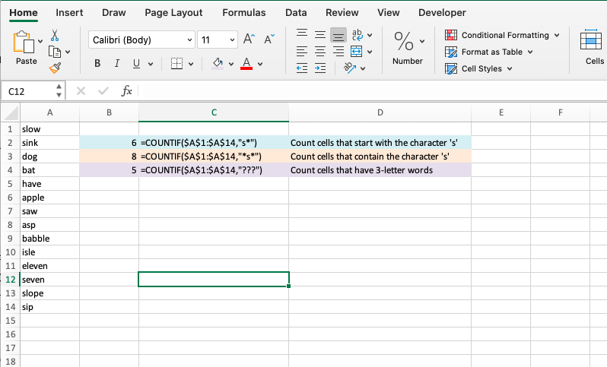Switch to the Draw tab

click(114, 13)
